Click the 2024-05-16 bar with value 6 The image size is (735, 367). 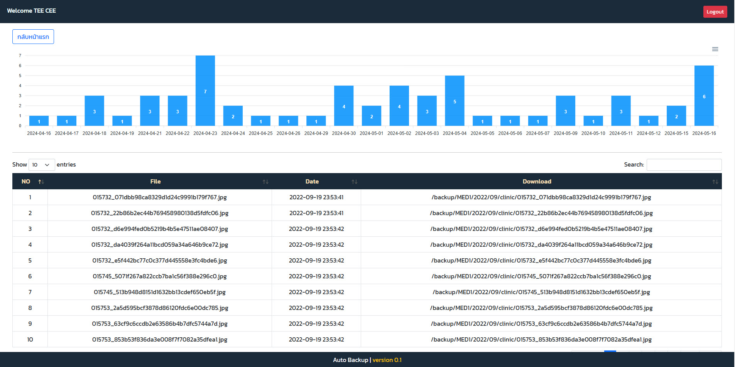(x=704, y=96)
